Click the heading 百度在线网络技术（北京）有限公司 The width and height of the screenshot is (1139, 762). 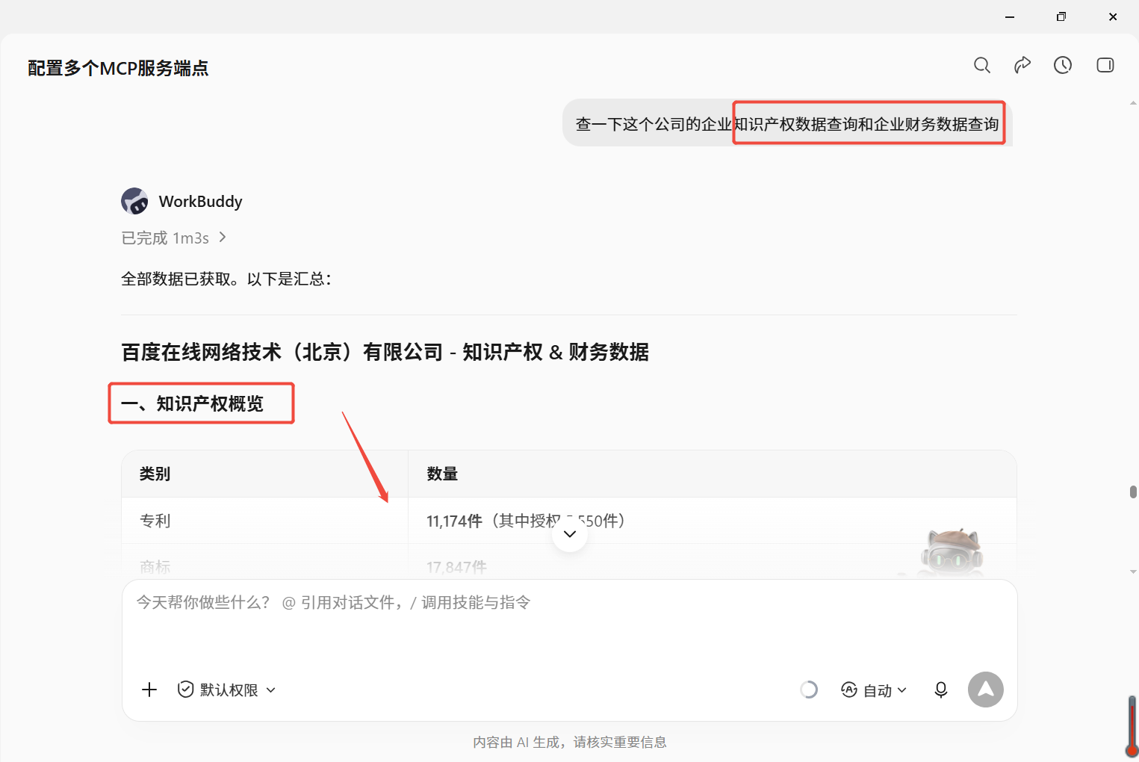[385, 351]
